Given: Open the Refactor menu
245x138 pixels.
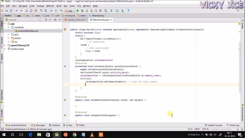Looking at the screenshot, I should 50,6.
